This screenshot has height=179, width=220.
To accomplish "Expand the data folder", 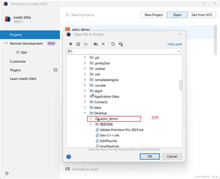I will click(85, 107).
